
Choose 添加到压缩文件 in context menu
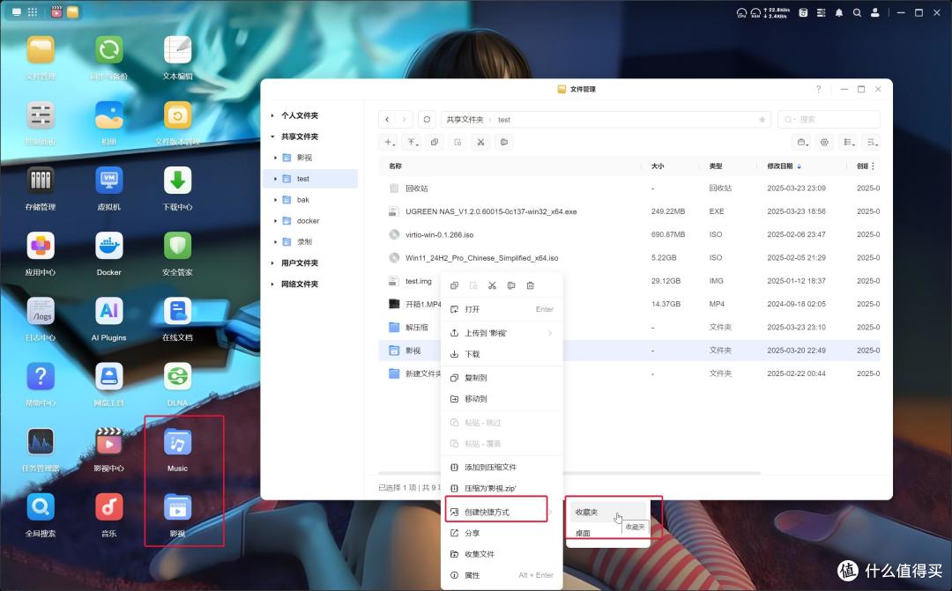point(502,467)
